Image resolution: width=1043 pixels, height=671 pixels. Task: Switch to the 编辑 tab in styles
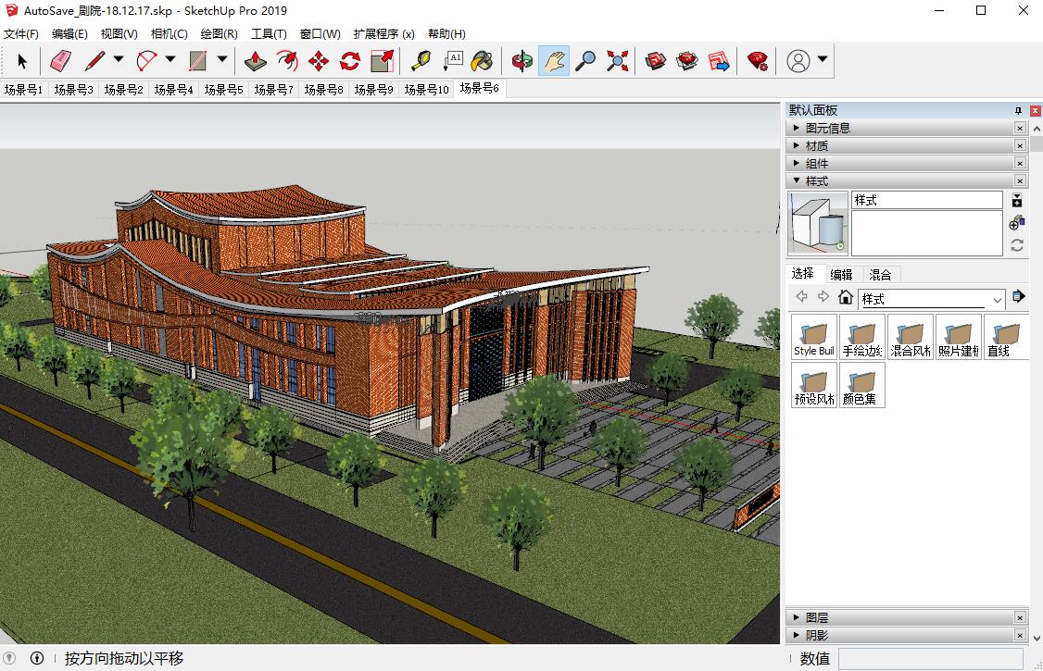pyautogui.click(x=841, y=275)
